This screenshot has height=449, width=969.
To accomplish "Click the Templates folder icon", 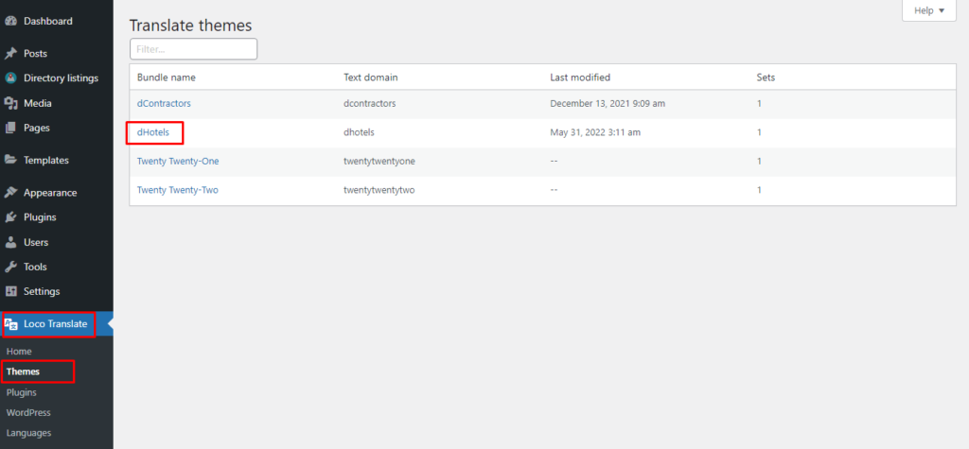I will coord(10,161).
